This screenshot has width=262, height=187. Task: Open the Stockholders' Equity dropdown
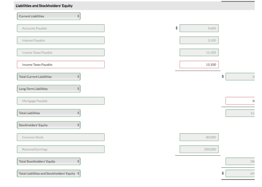click(49, 125)
